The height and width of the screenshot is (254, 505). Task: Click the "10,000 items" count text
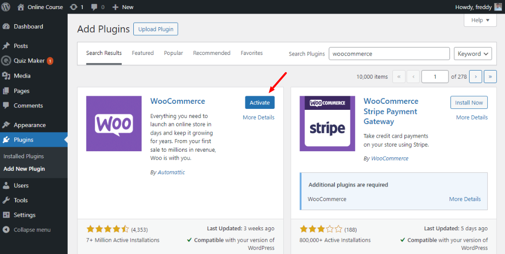(372, 77)
